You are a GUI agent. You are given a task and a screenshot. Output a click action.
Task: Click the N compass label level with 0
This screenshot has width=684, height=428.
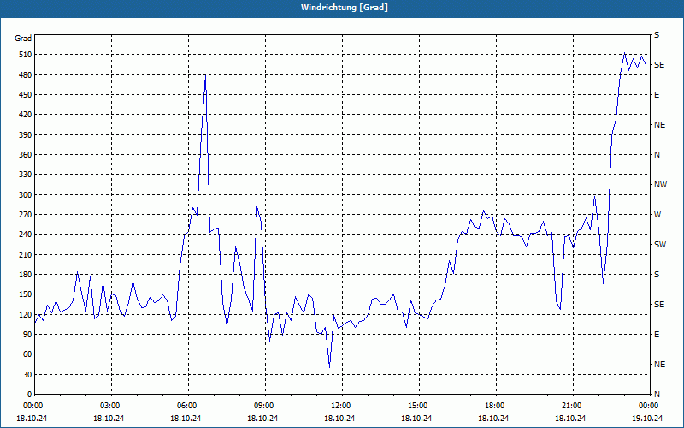tap(657, 395)
